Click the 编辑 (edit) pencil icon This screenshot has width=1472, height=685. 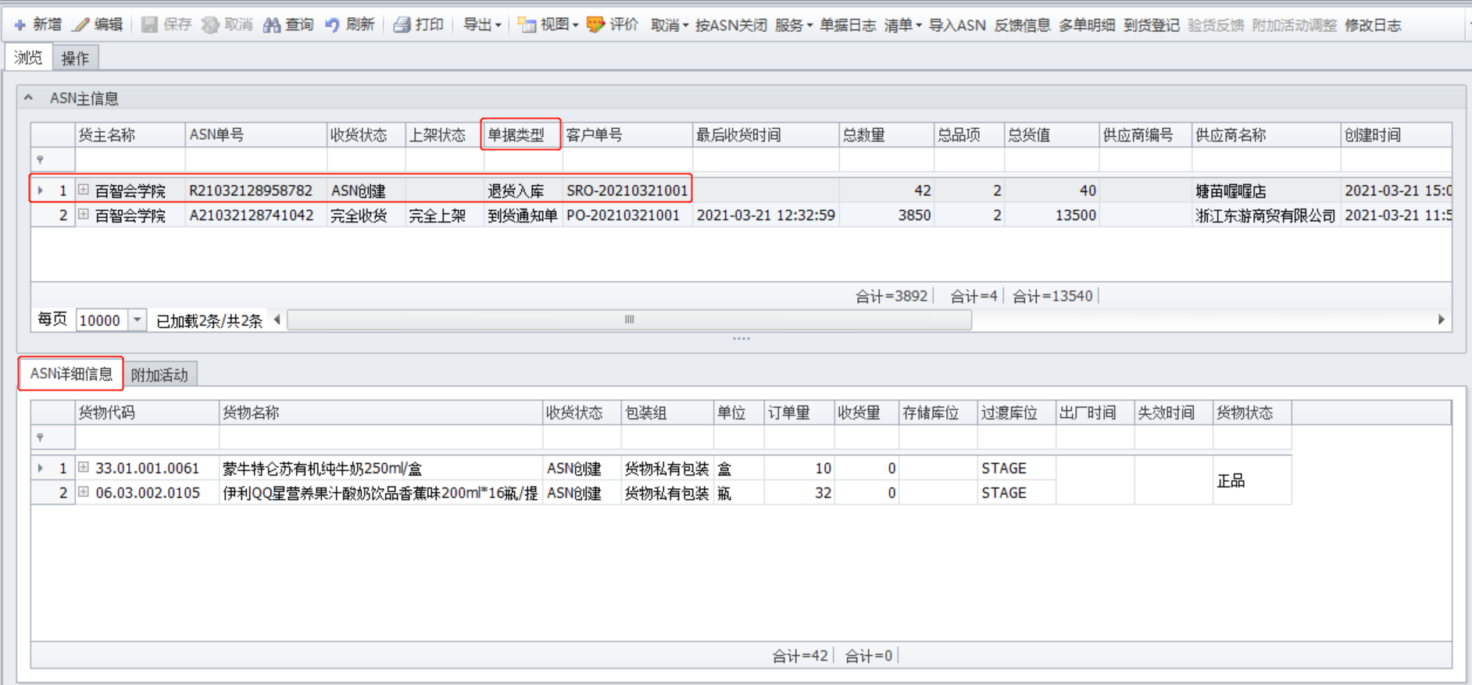pyautogui.click(x=81, y=25)
